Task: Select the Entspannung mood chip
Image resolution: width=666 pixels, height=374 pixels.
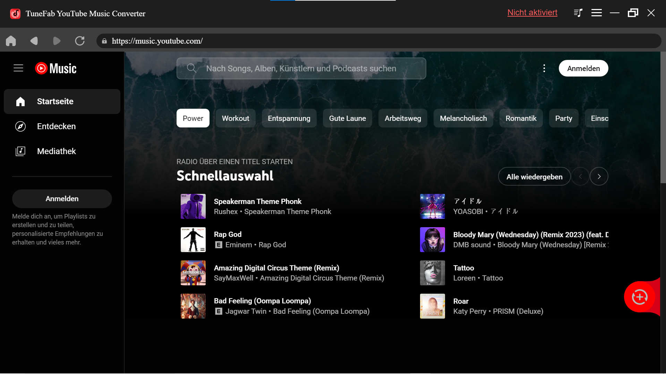Action: [289, 118]
